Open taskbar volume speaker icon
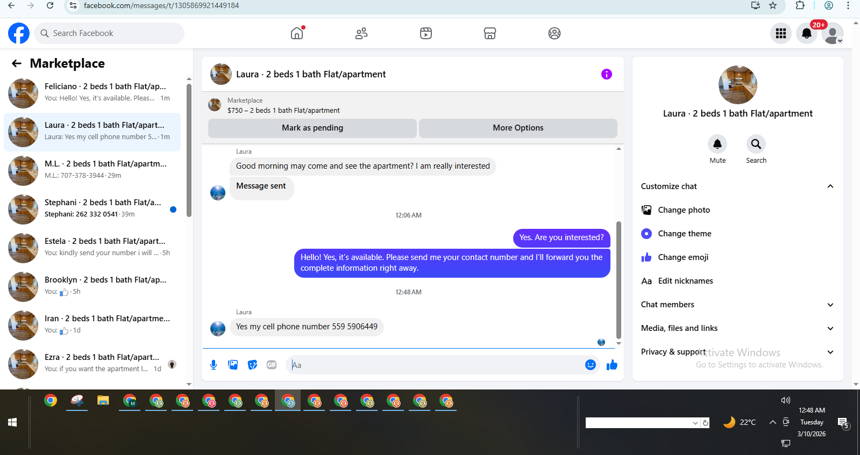Image resolution: width=860 pixels, height=455 pixels. (x=786, y=400)
